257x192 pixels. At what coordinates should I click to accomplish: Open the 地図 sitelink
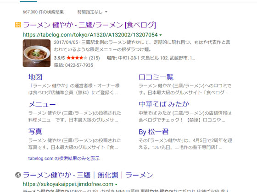35,77
